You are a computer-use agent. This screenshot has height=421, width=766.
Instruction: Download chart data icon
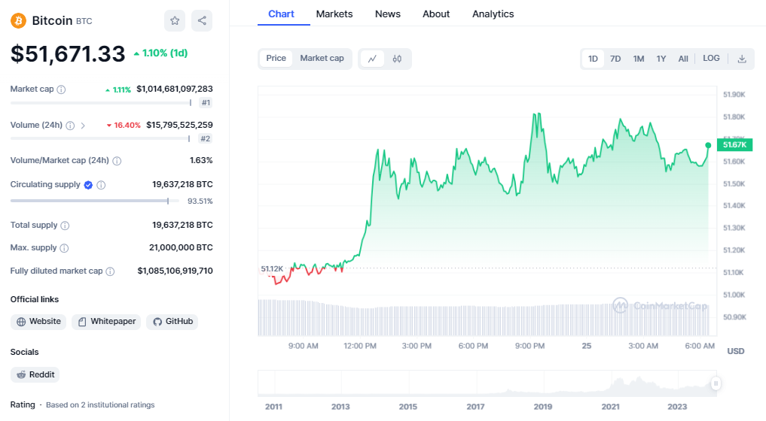tap(742, 59)
